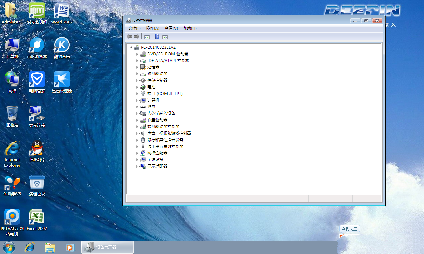The image size is (424, 254).
Task: Open Internet Explorer from the taskbar
Action: pyautogui.click(x=30, y=247)
